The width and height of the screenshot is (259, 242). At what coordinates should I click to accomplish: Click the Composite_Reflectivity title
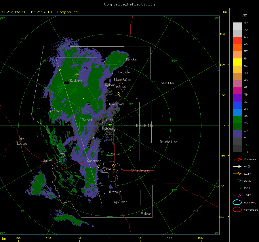pos(129,4)
